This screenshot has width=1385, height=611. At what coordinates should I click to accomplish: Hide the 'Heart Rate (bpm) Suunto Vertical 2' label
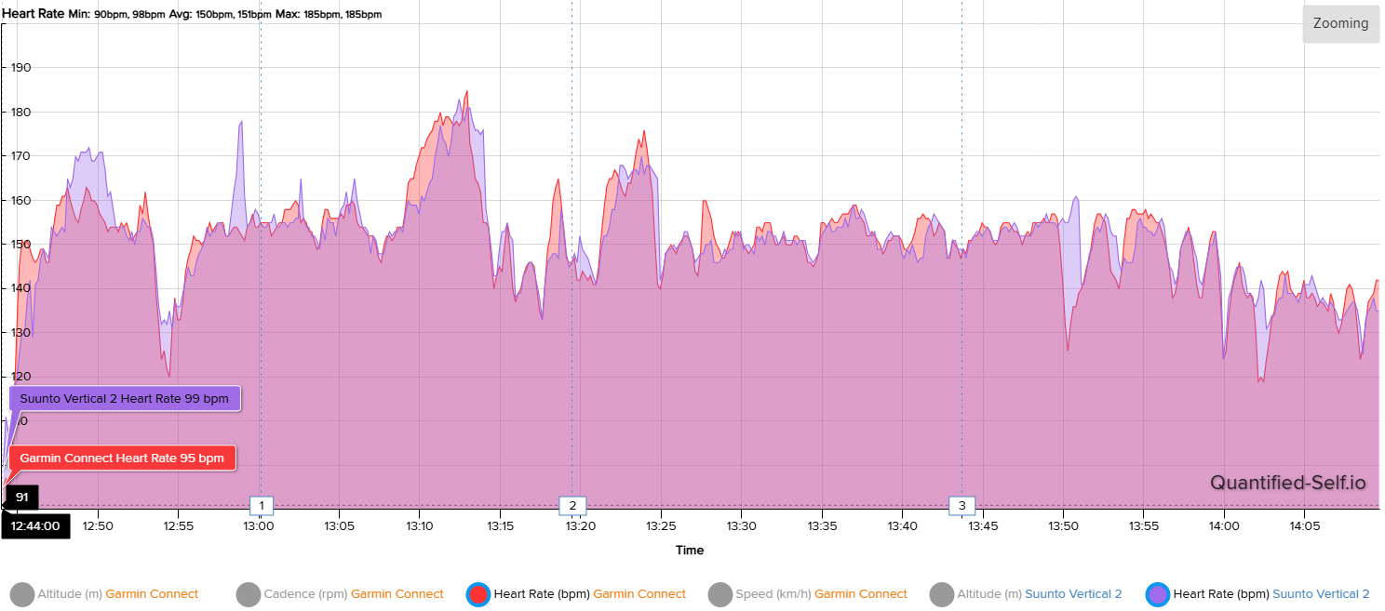point(1271,594)
